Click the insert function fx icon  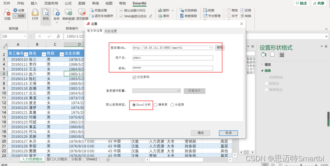click(58, 36)
